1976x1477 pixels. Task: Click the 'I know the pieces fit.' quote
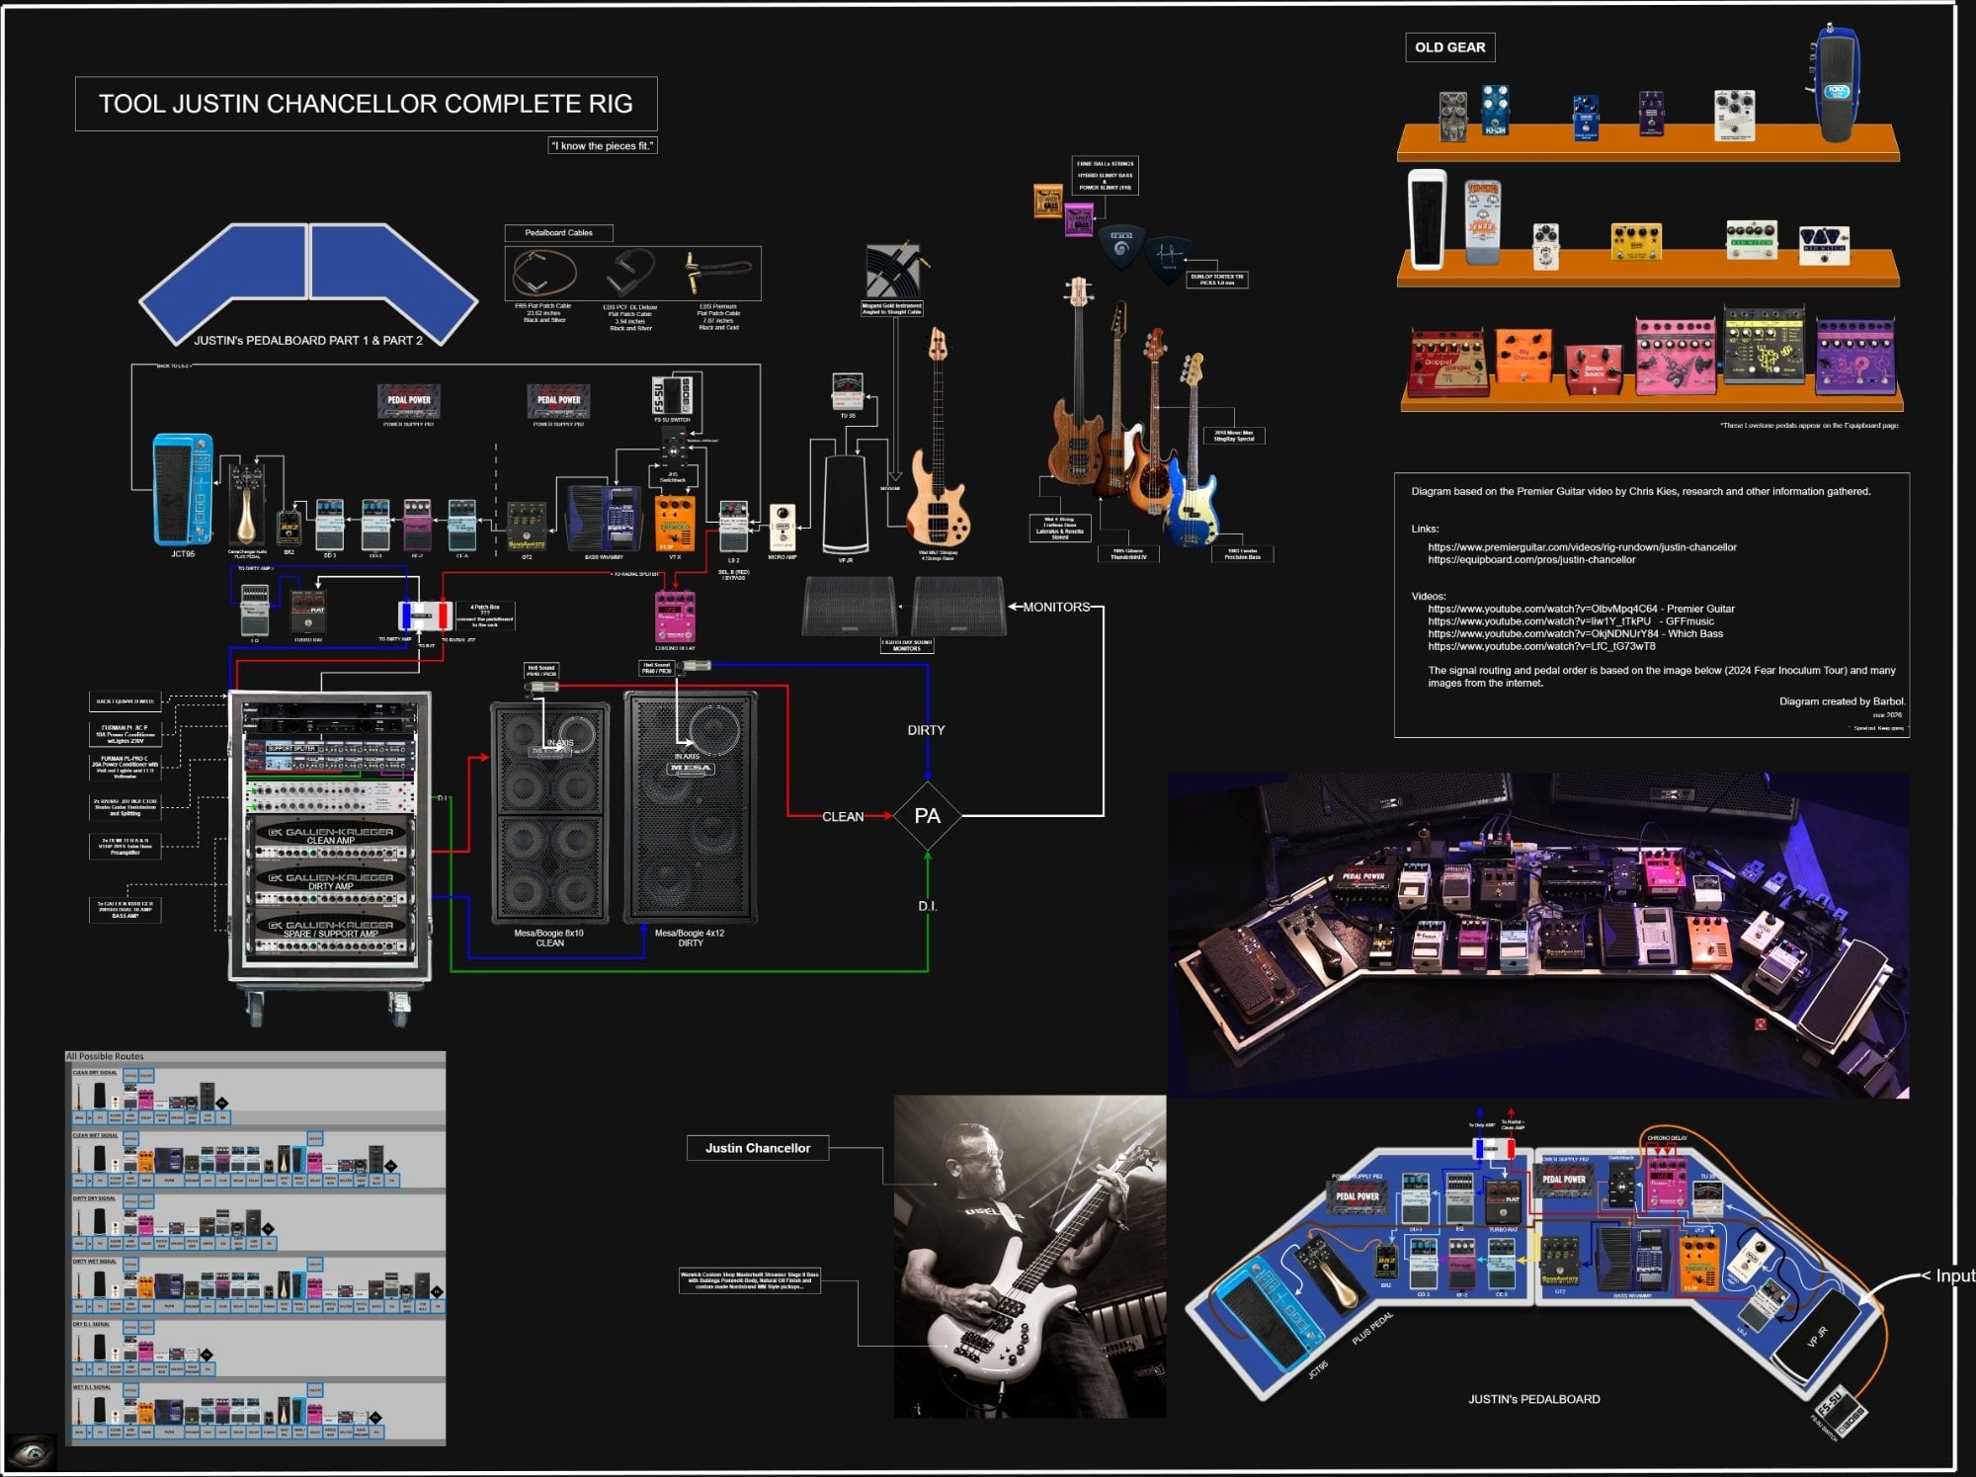(x=603, y=146)
